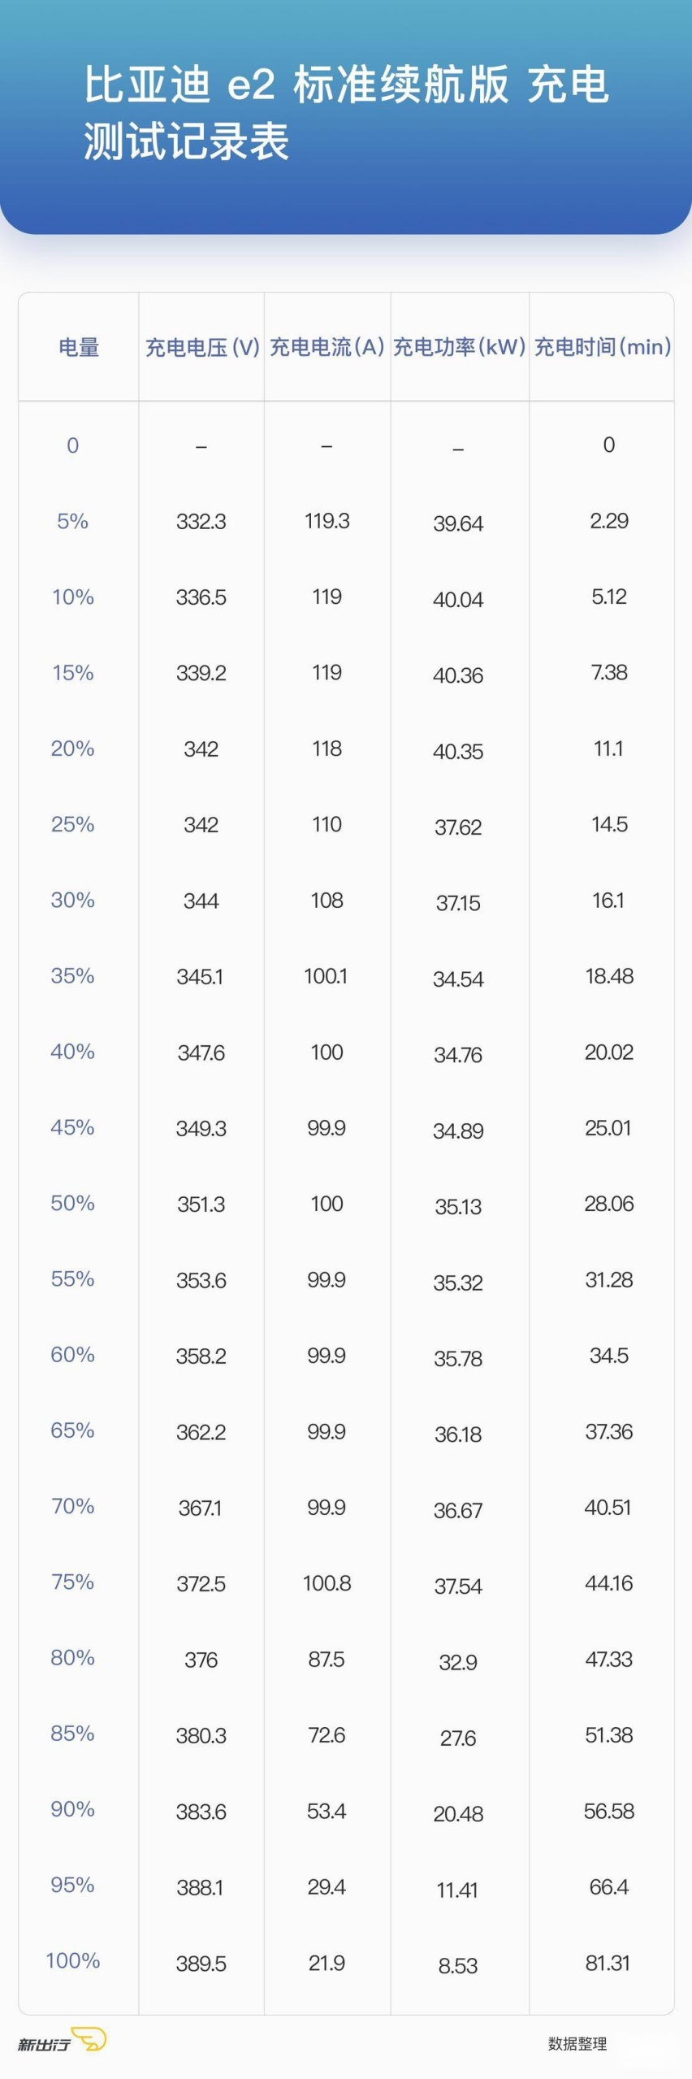Click the 40.36 power cell
The width and height of the screenshot is (692, 2079).
pyautogui.click(x=458, y=675)
